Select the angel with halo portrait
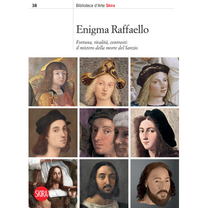Viewport: 208px width, 208px height. pos(53,82)
